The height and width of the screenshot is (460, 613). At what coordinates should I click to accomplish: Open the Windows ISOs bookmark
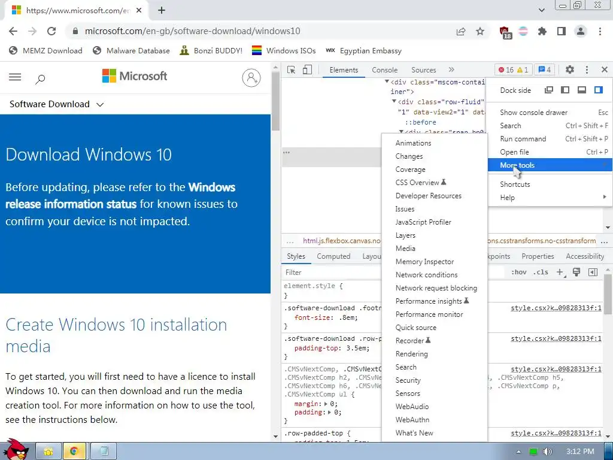[284, 50]
